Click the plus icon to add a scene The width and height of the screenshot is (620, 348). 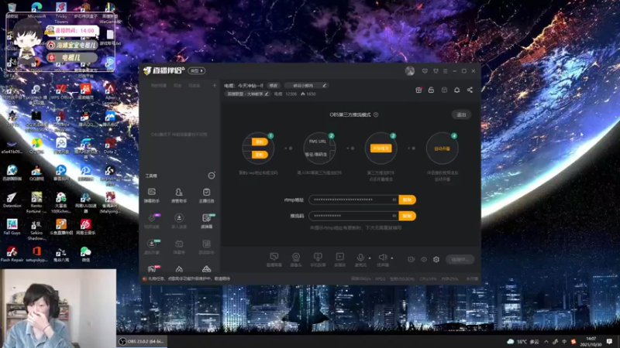click(x=215, y=85)
